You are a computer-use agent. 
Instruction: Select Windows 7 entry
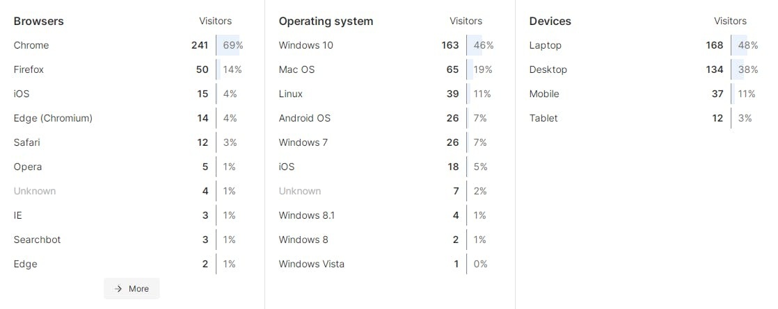point(386,142)
